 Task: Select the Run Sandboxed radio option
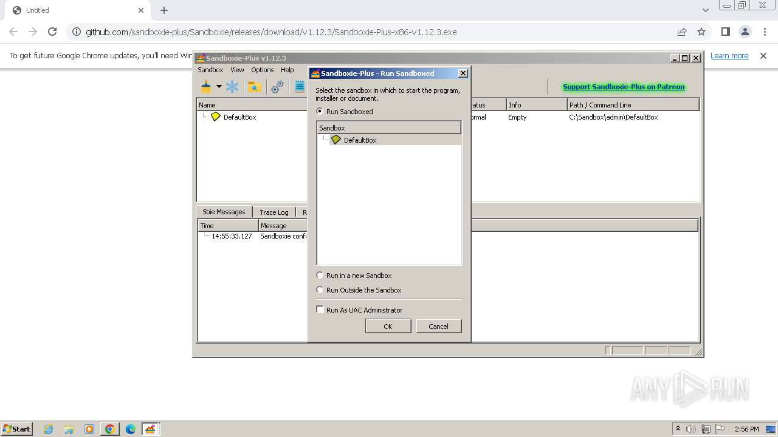(x=320, y=112)
